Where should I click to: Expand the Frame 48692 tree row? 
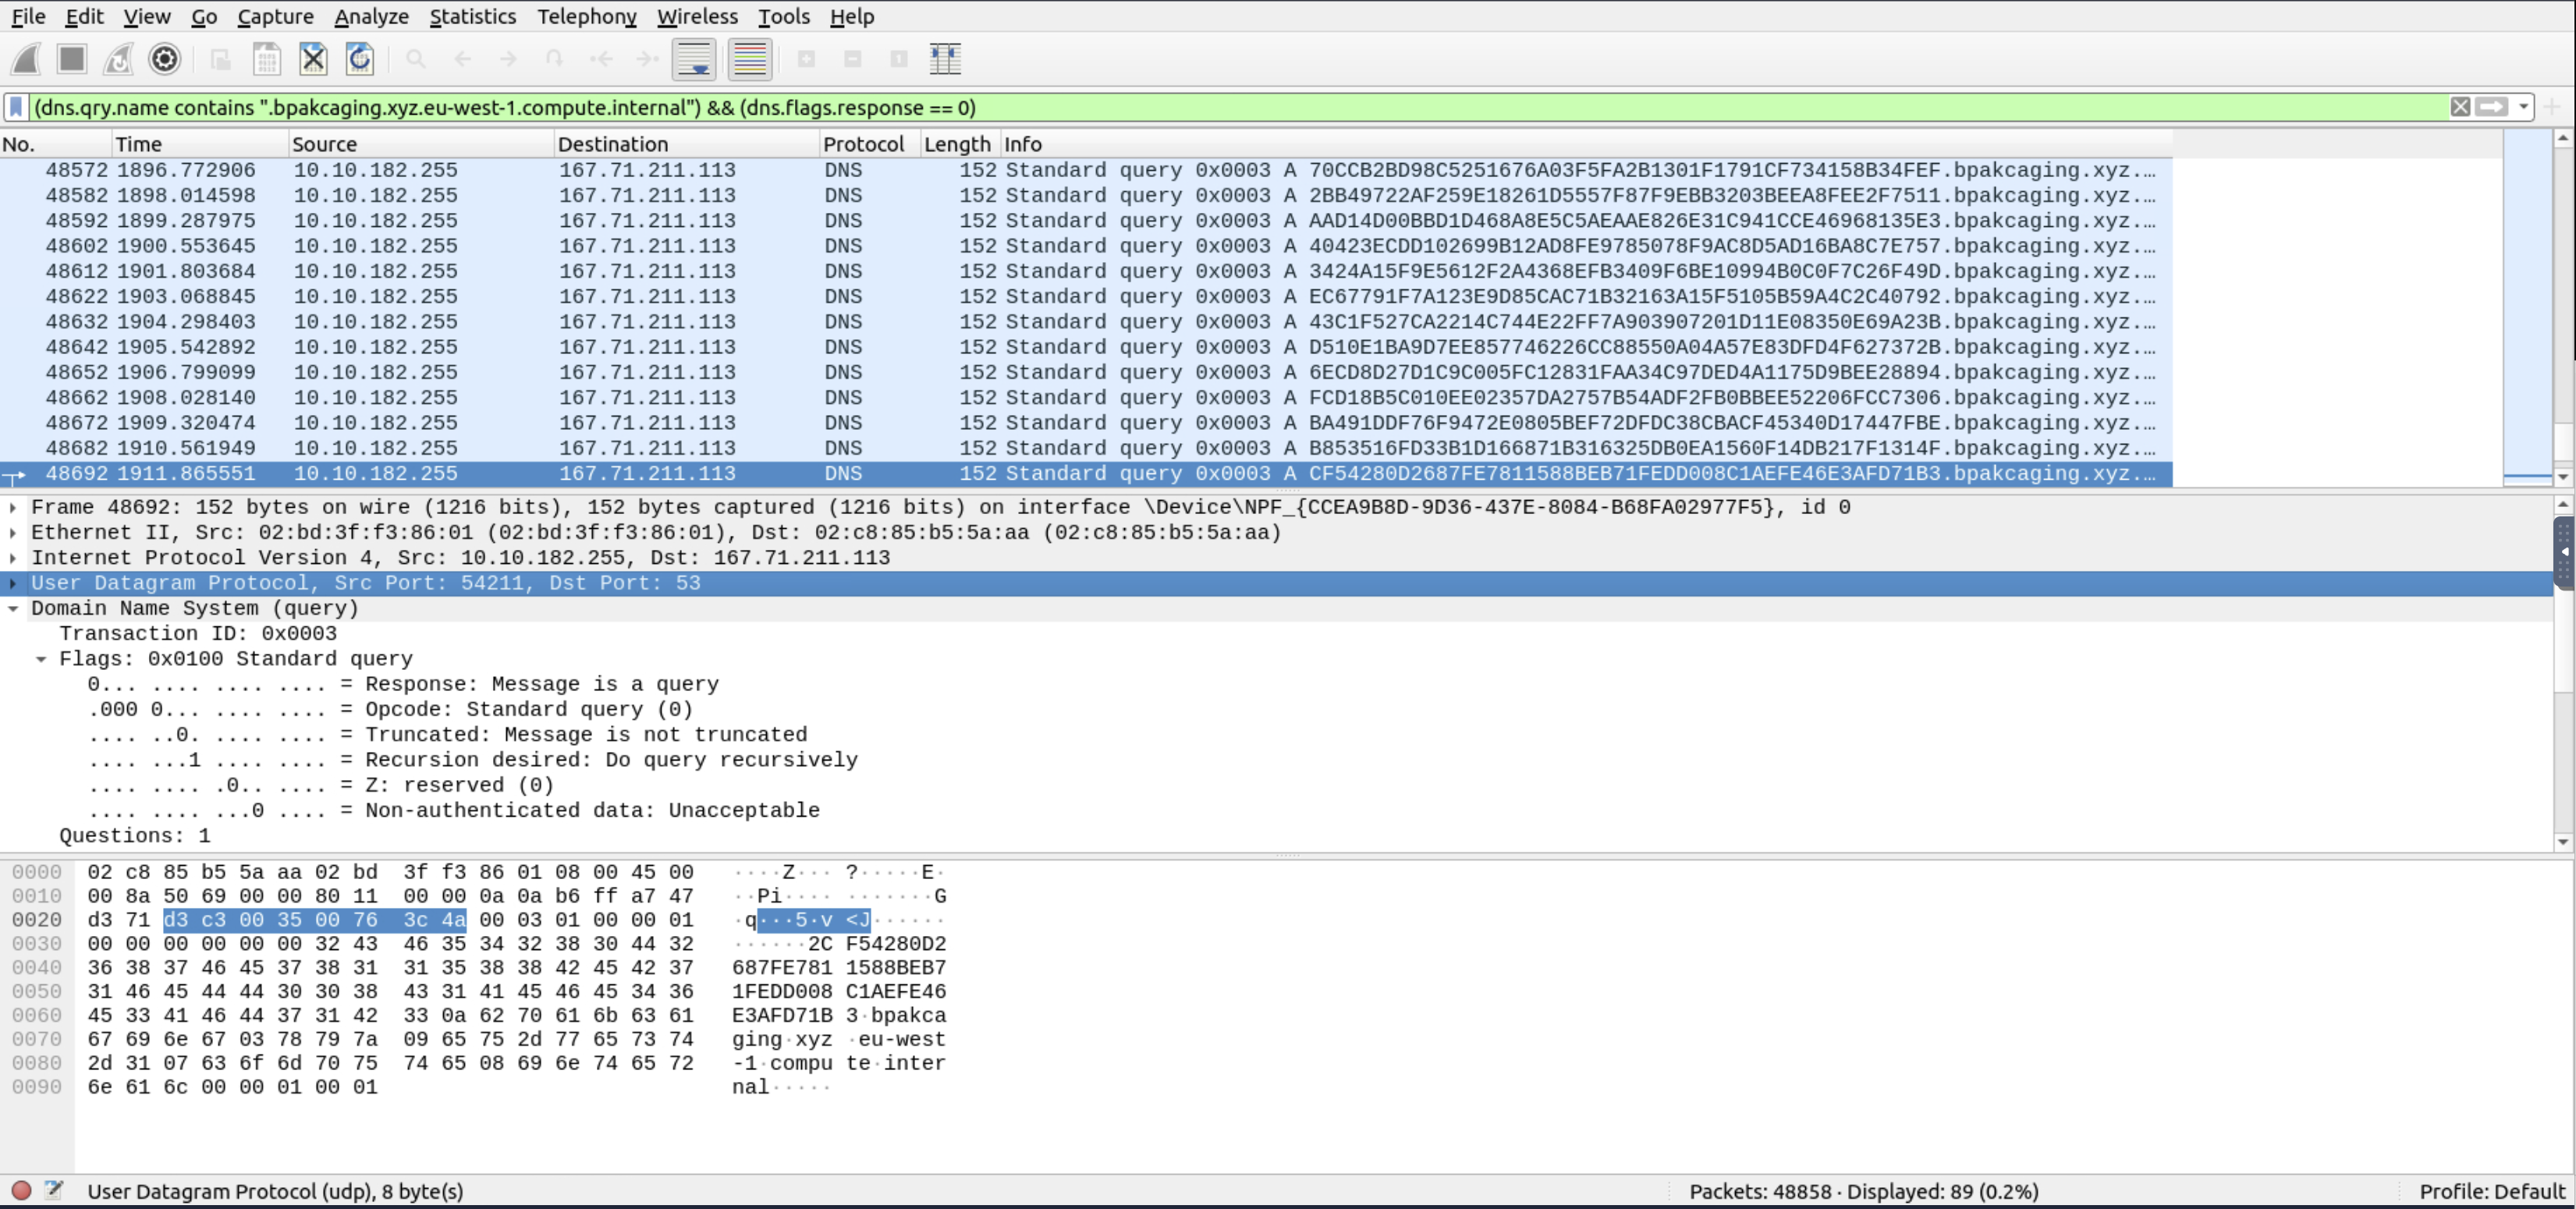pos(13,507)
